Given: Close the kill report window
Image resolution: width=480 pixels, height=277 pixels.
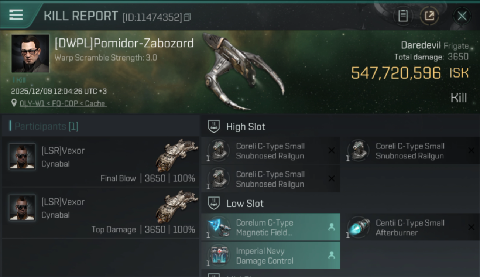Looking at the screenshot, I should tap(462, 16).
